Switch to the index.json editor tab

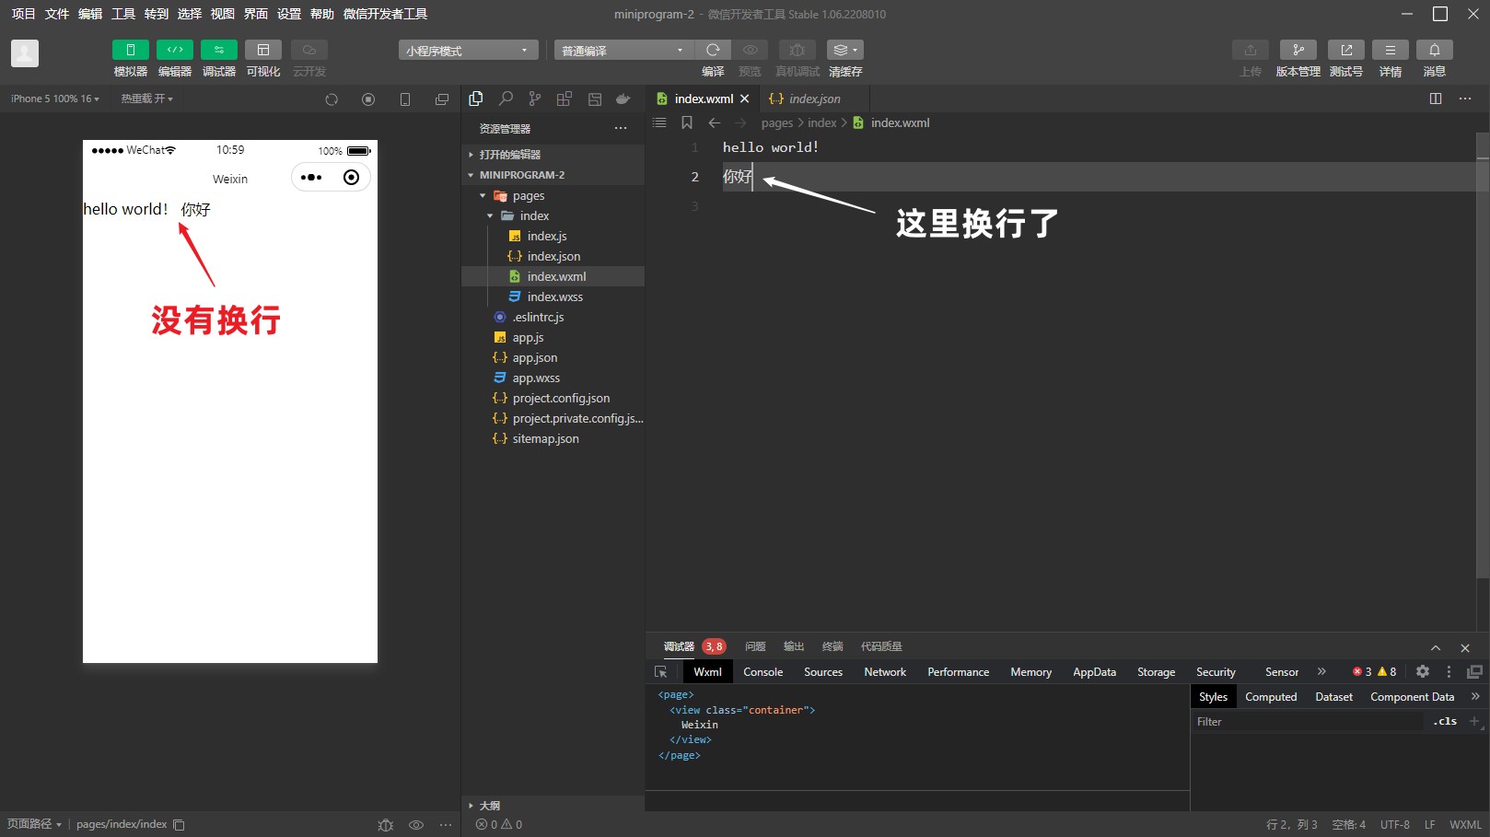point(813,99)
